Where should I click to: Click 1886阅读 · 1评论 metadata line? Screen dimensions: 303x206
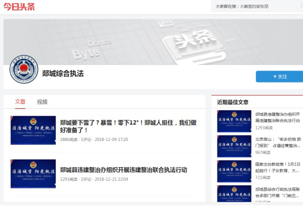point(94,139)
